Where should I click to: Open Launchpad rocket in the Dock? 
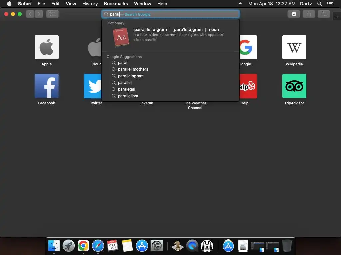[x=69, y=246]
